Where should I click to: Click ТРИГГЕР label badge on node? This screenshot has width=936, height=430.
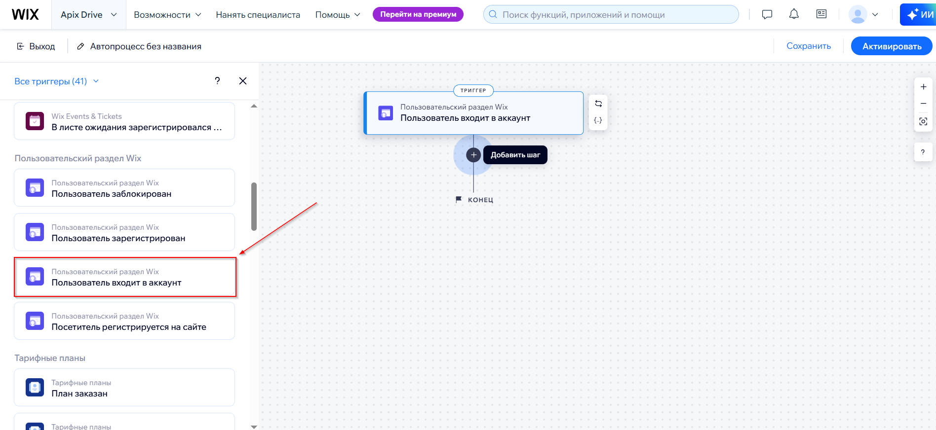[473, 90]
